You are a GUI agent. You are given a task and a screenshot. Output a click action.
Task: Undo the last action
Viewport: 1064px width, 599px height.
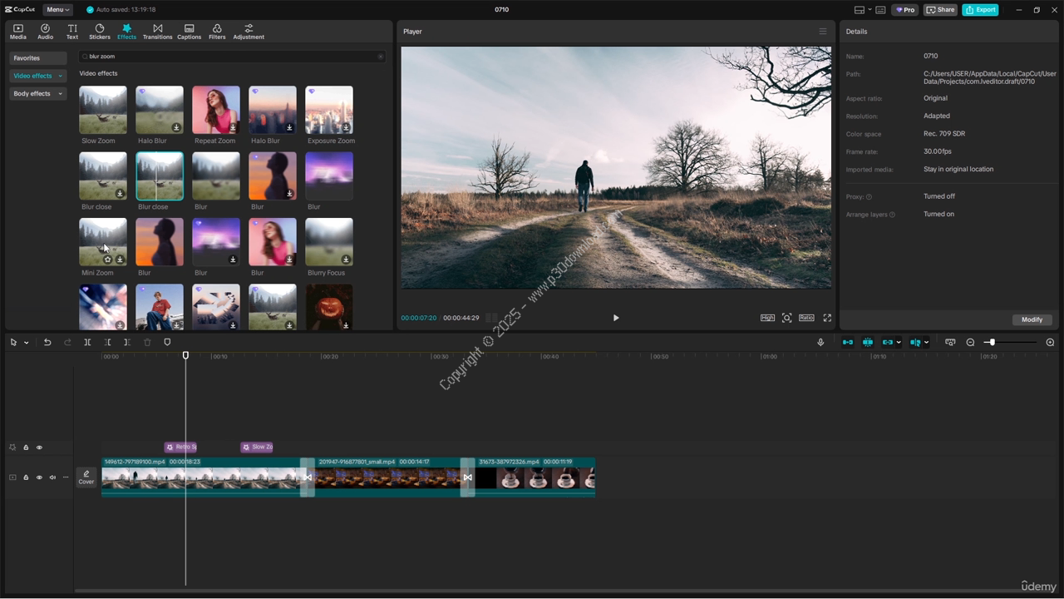pos(47,343)
